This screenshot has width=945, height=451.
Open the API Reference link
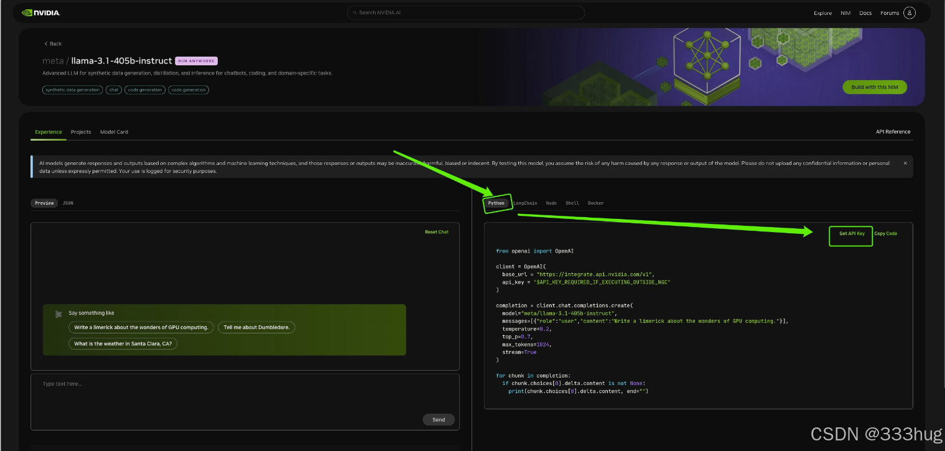click(893, 132)
